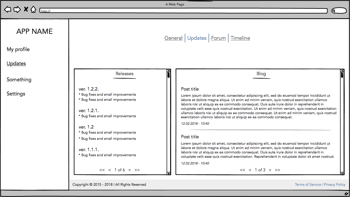350x197 pixels.
Task: Open Something in the sidebar
Action: click(x=19, y=80)
